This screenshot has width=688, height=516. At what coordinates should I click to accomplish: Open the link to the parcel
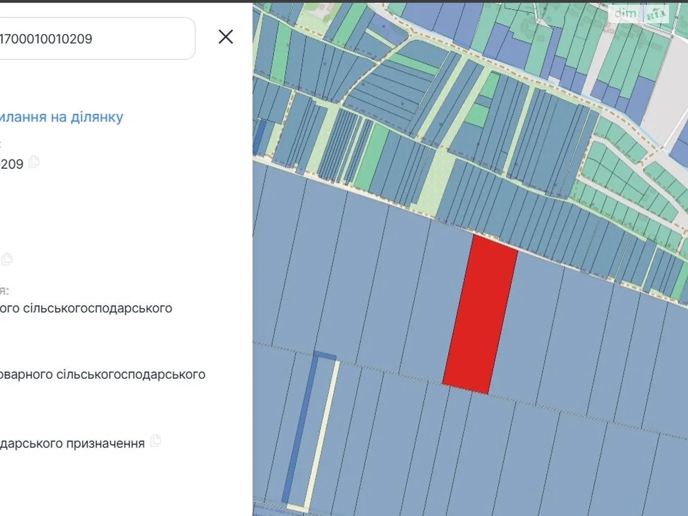[61, 117]
